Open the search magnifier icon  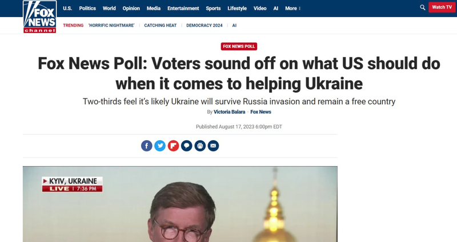coord(422,7)
